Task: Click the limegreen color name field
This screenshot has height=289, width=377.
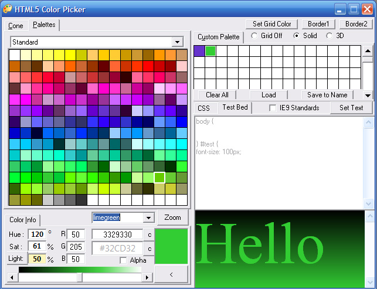Action: [x=118, y=218]
